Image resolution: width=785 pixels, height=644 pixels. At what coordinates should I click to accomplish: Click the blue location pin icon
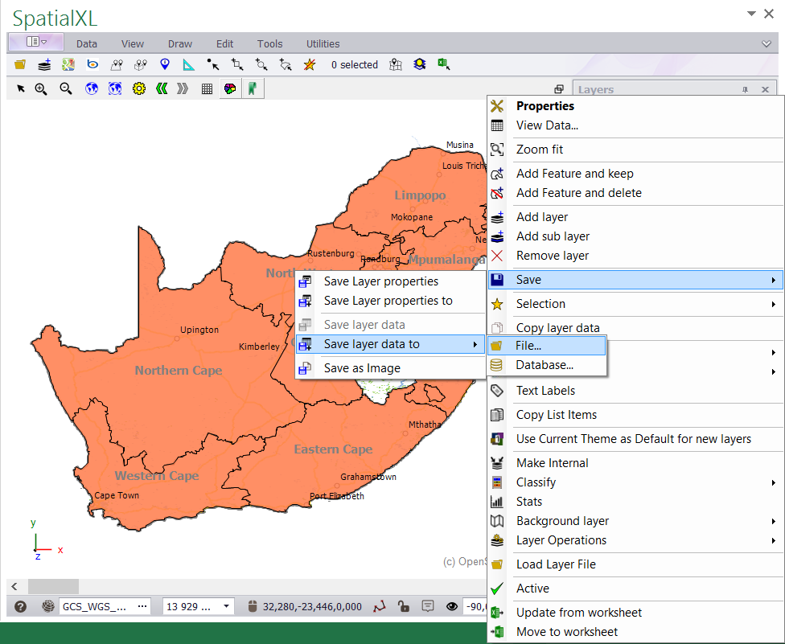point(165,65)
